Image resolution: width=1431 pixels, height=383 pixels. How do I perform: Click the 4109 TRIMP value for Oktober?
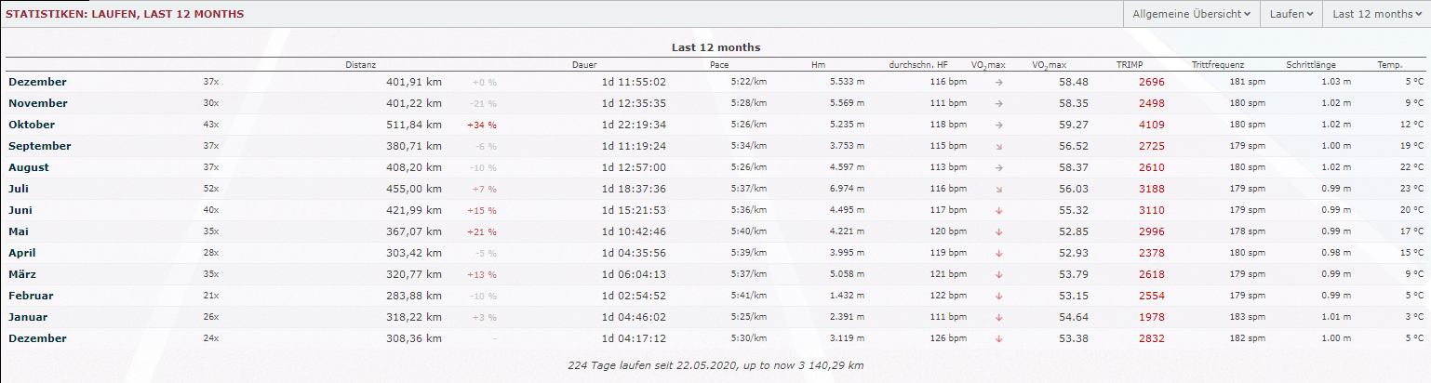1152,125
